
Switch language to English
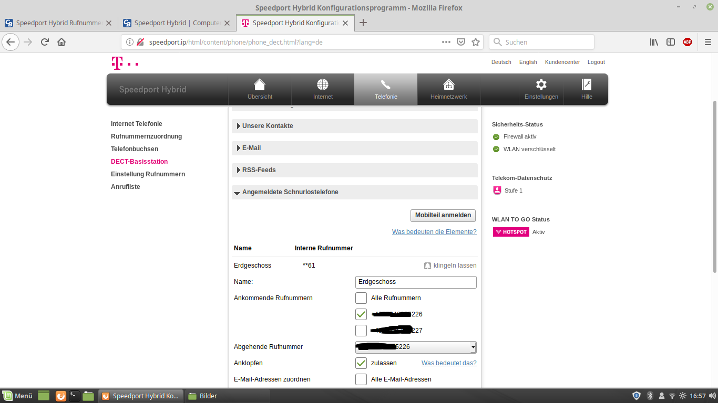528,62
